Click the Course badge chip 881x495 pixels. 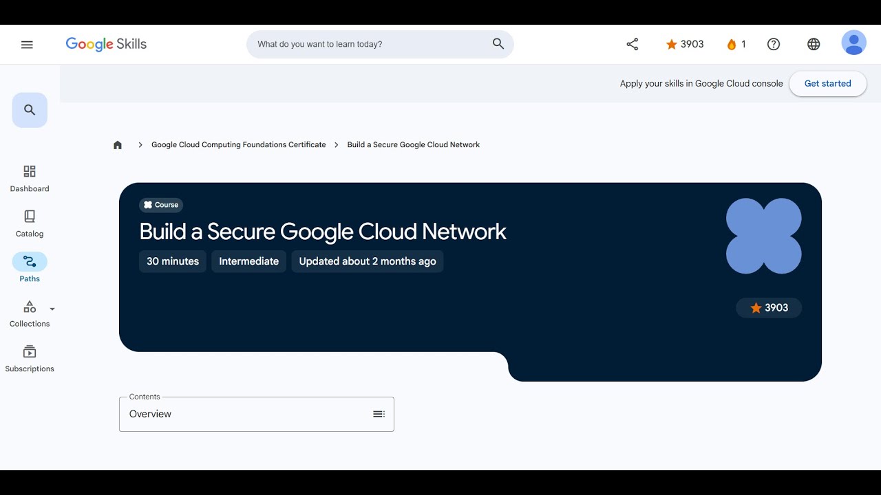click(x=161, y=205)
